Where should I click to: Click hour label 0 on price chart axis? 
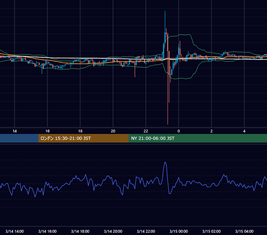coord(179,131)
